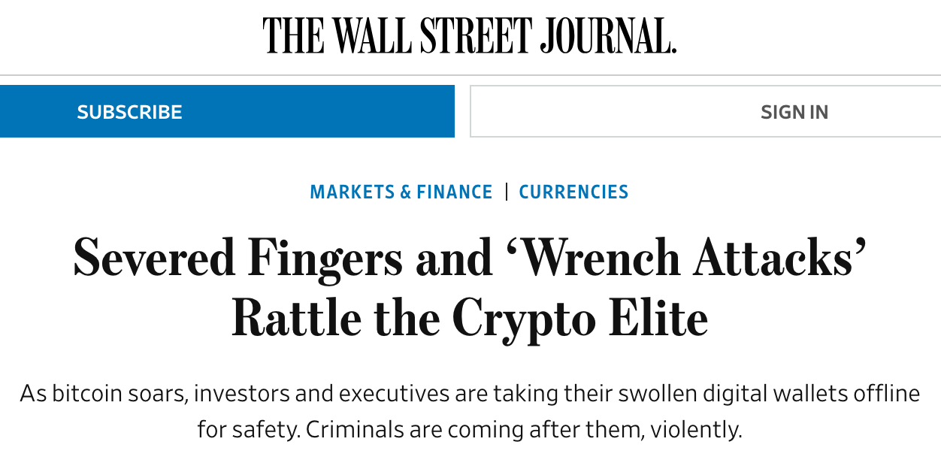This screenshot has width=941, height=472.
Task: Click the divider bar between Markets & Finance and Currencies
Action: [x=507, y=192]
